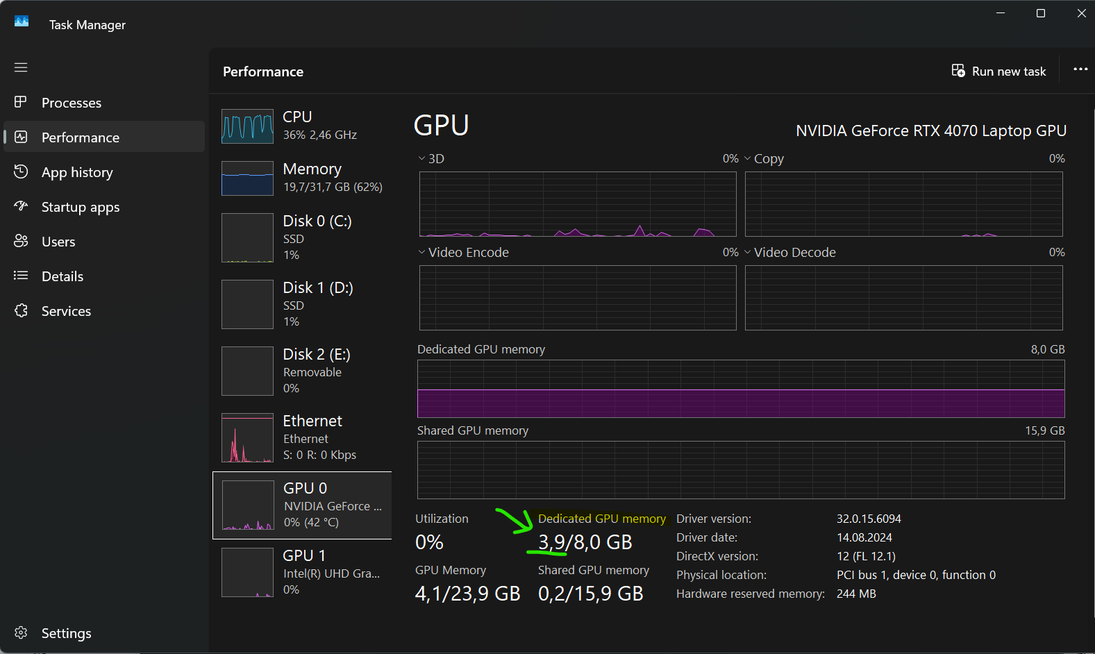Viewport: 1095px width, 654px height.
Task: Open Startup apps gauge icon
Action: [x=21, y=206]
